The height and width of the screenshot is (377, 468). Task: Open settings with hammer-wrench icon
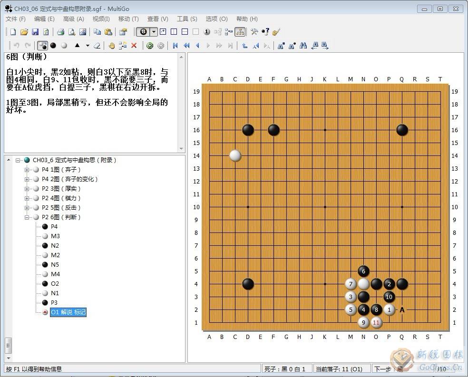tap(254, 32)
